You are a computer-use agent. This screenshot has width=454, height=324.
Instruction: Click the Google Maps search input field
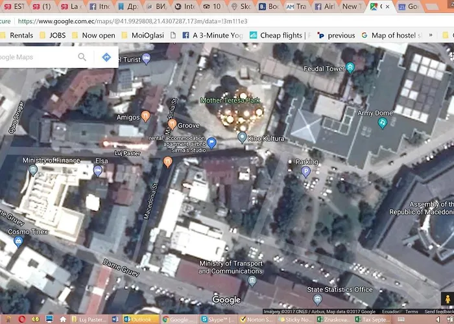click(36, 57)
